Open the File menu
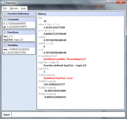The height and width of the screenshot is (119, 127). pos(5,8)
